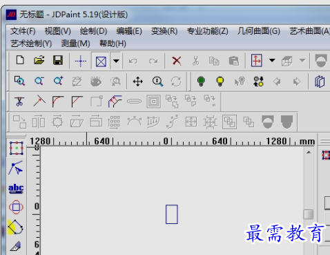The width and height of the screenshot is (330, 255).
Task: Open dropdown beside red cross frame icon
Action: [x=272, y=61]
